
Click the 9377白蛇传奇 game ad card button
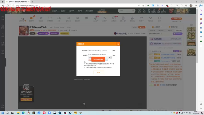point(26,100)
